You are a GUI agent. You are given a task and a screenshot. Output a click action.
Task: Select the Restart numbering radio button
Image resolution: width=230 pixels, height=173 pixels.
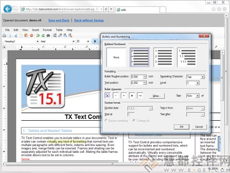coord(106,121)
